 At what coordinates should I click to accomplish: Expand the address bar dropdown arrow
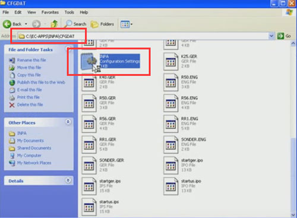click(271, 36)
